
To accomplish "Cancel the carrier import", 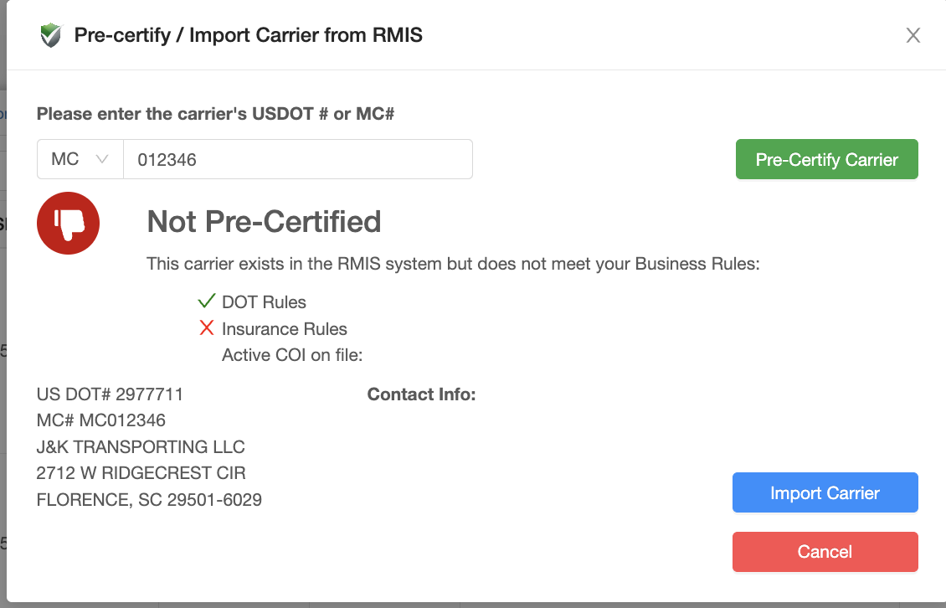I will point(825,552).
